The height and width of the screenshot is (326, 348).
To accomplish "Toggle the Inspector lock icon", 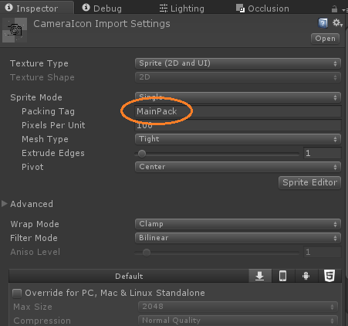I will coord(334,9).
